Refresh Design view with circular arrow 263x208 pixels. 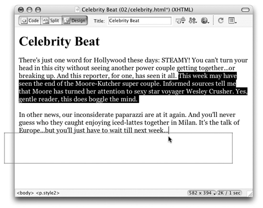pyautogui.click(x=220, y=21)
